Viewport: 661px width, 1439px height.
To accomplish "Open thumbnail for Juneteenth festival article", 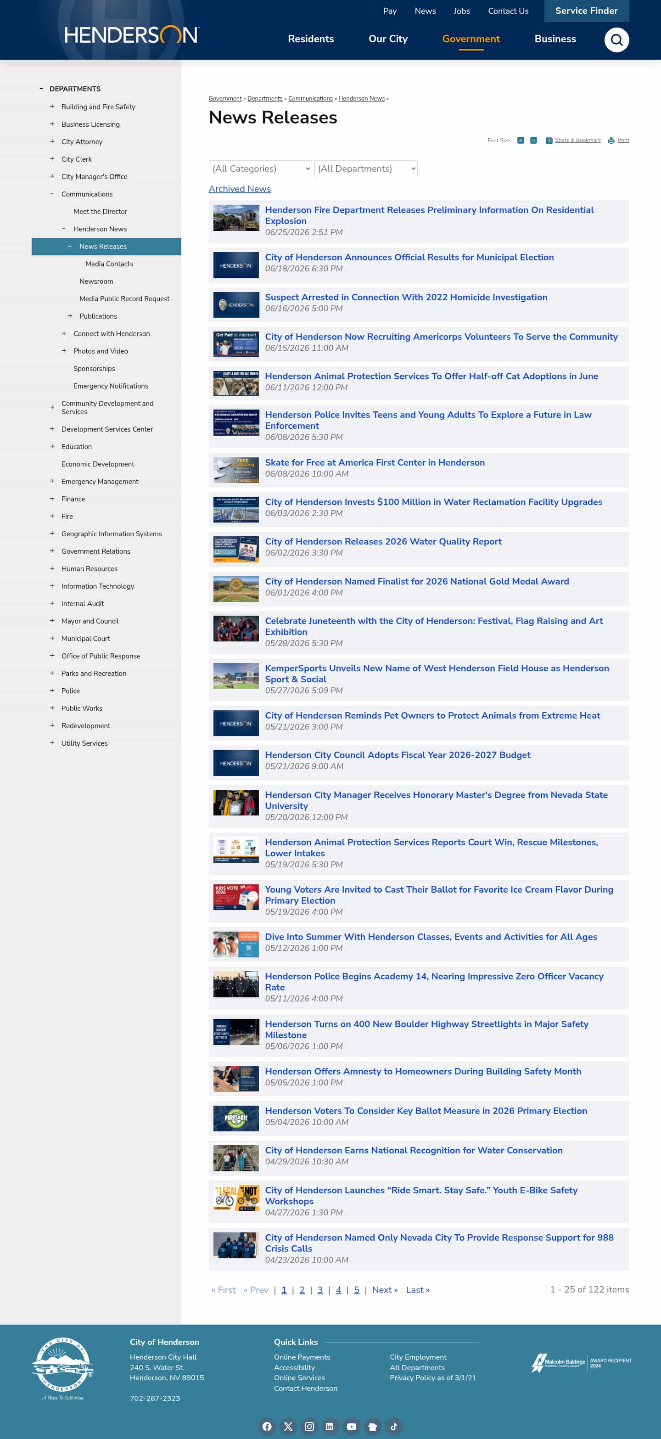I will 236,629.
